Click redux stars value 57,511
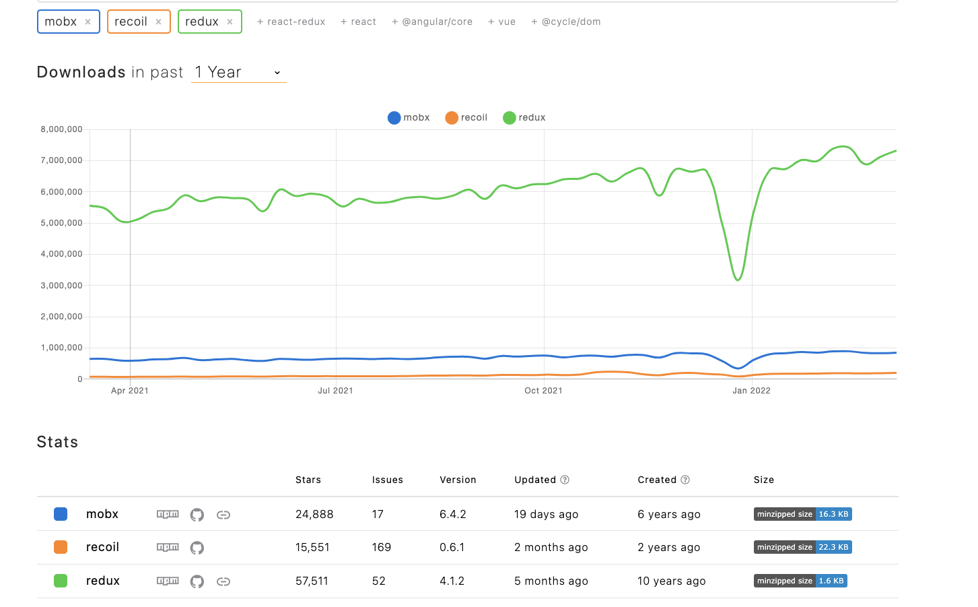Image resolution: width=978 pixels, height=607 pixels. tap(312, 581)
